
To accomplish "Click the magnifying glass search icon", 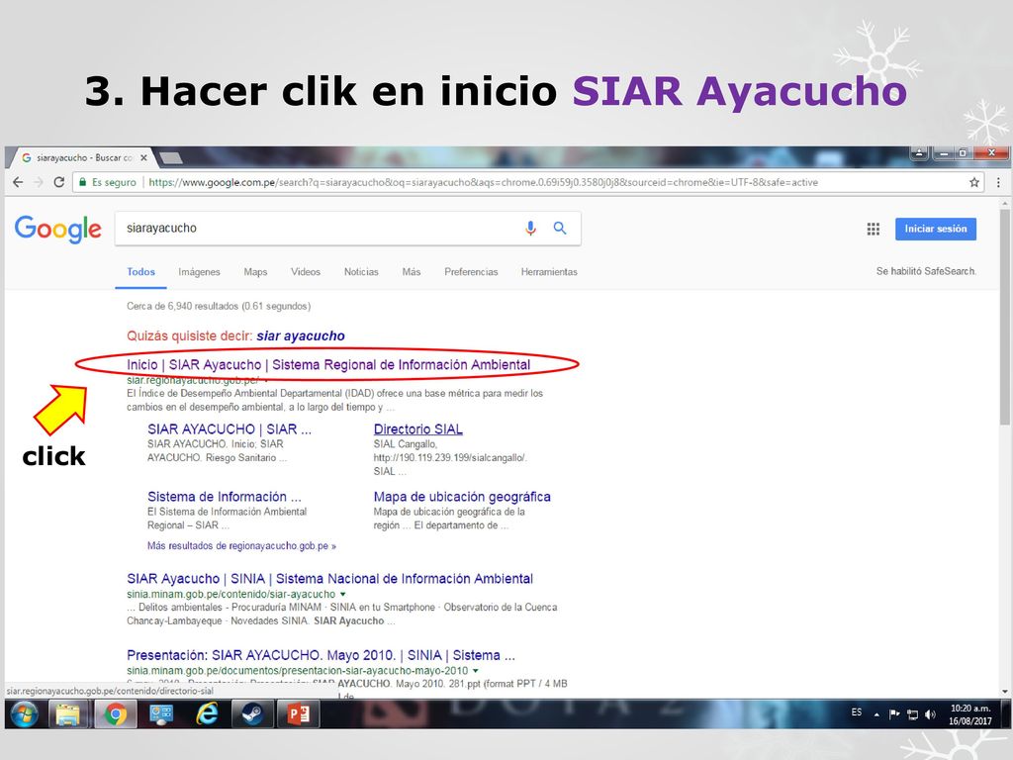I will pos(560,229).
